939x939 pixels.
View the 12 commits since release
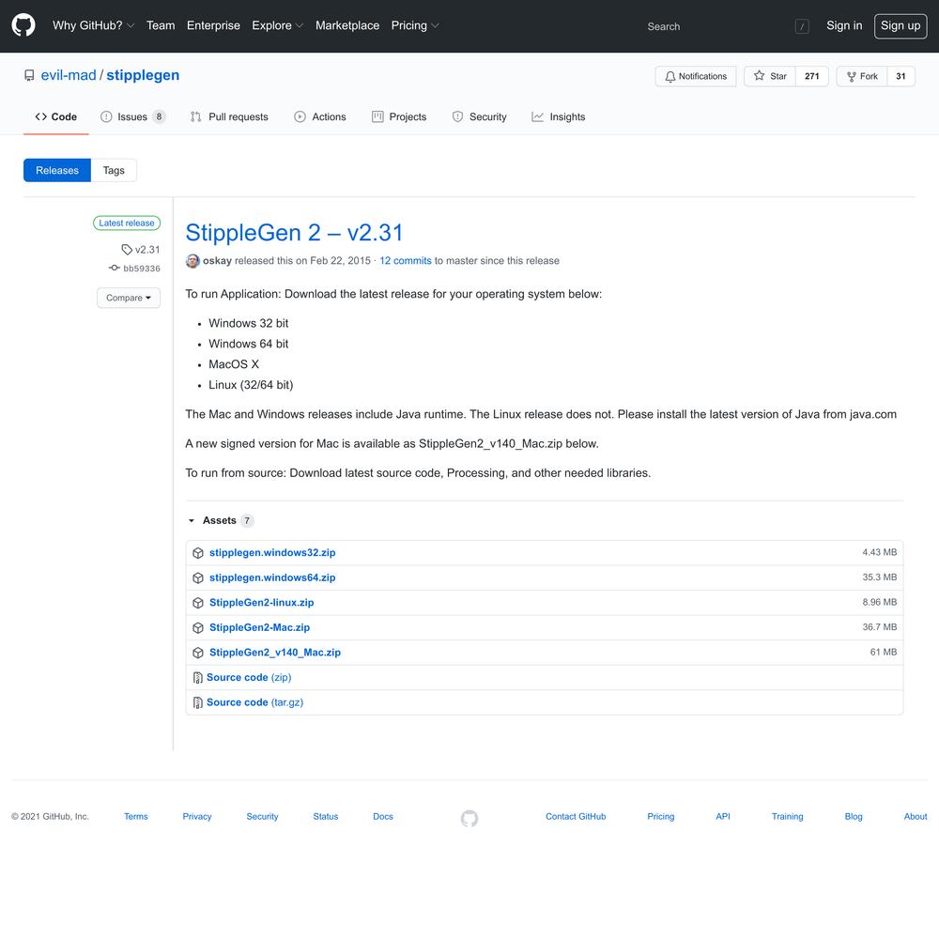click(406, 260)
